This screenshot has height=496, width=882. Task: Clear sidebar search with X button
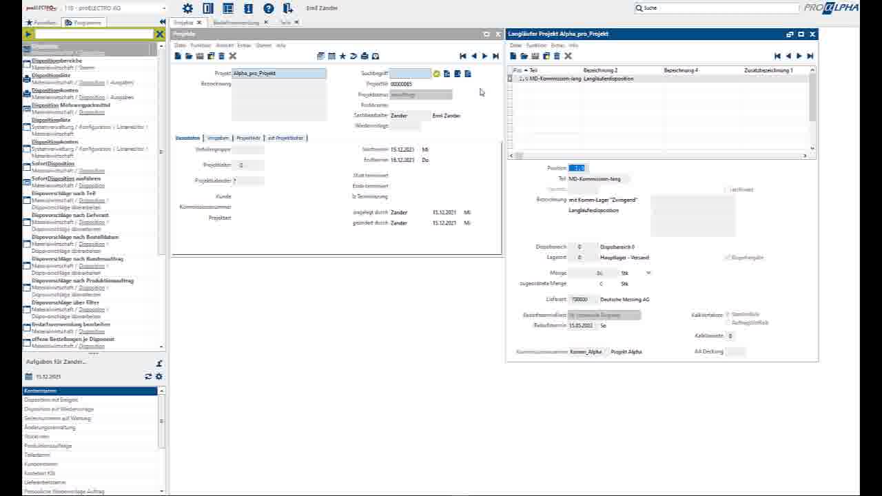[x=159, y=34]
